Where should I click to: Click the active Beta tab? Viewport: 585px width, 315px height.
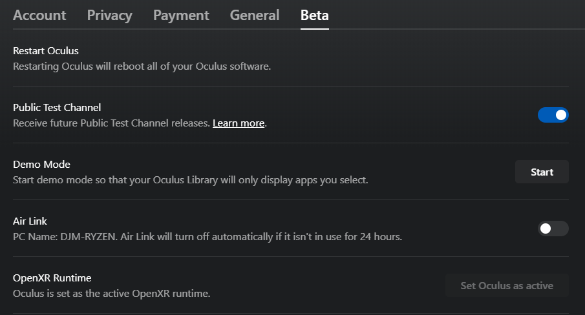(315, 15)
